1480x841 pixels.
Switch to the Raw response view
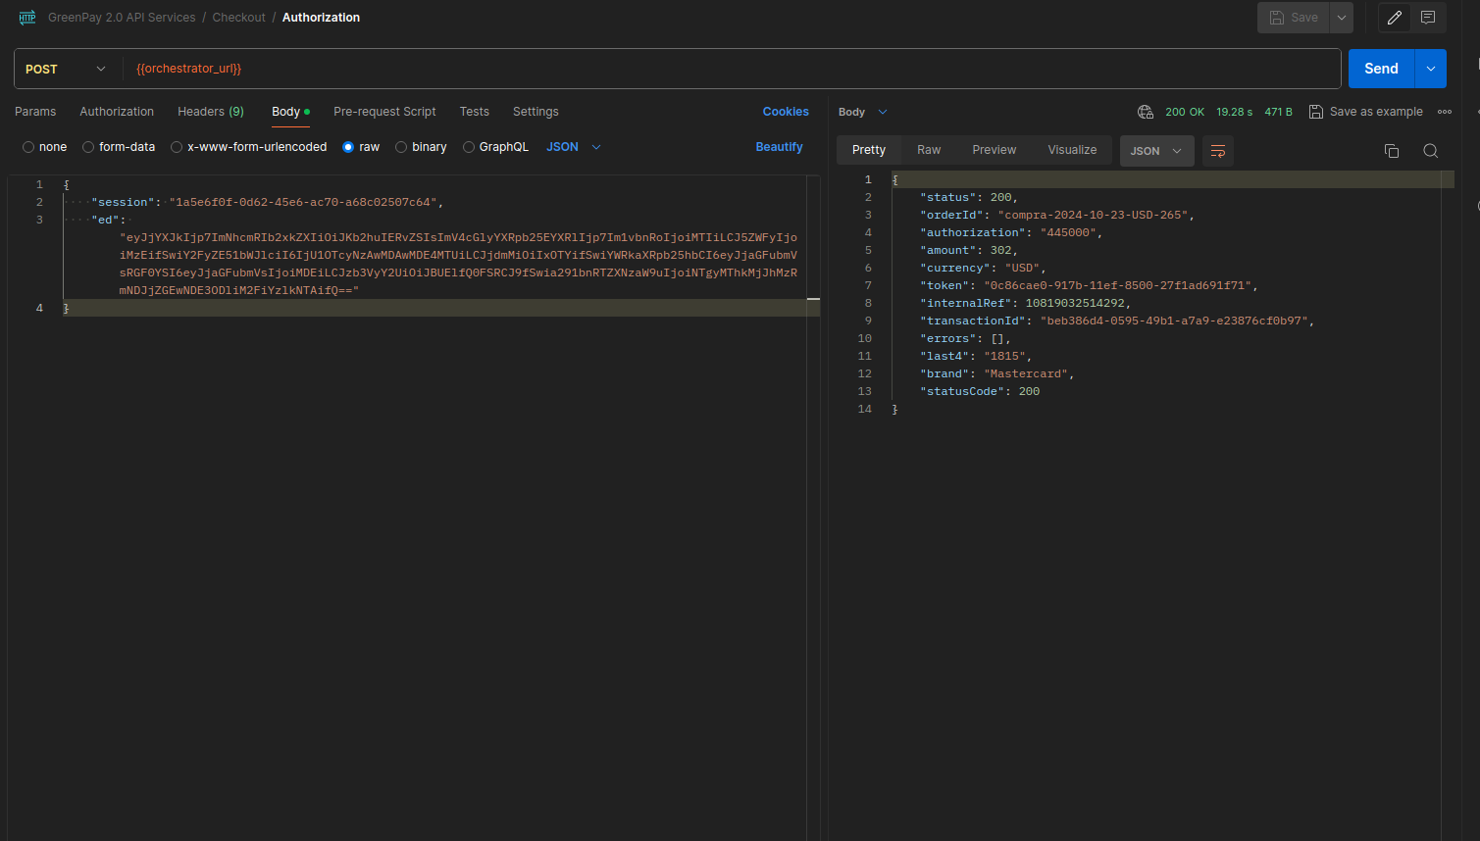928,150
